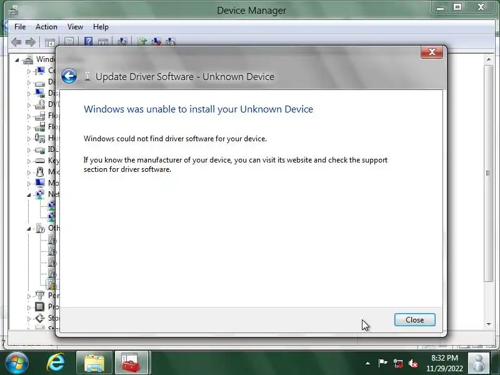Screen dimensions: 500x375
Task: Go back using the blue arrow in Update Driver Software
Action: point(69,76)
